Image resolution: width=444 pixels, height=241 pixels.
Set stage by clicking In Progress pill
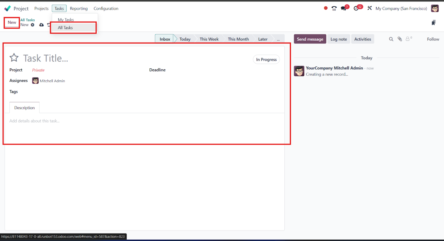click(266, 59)
